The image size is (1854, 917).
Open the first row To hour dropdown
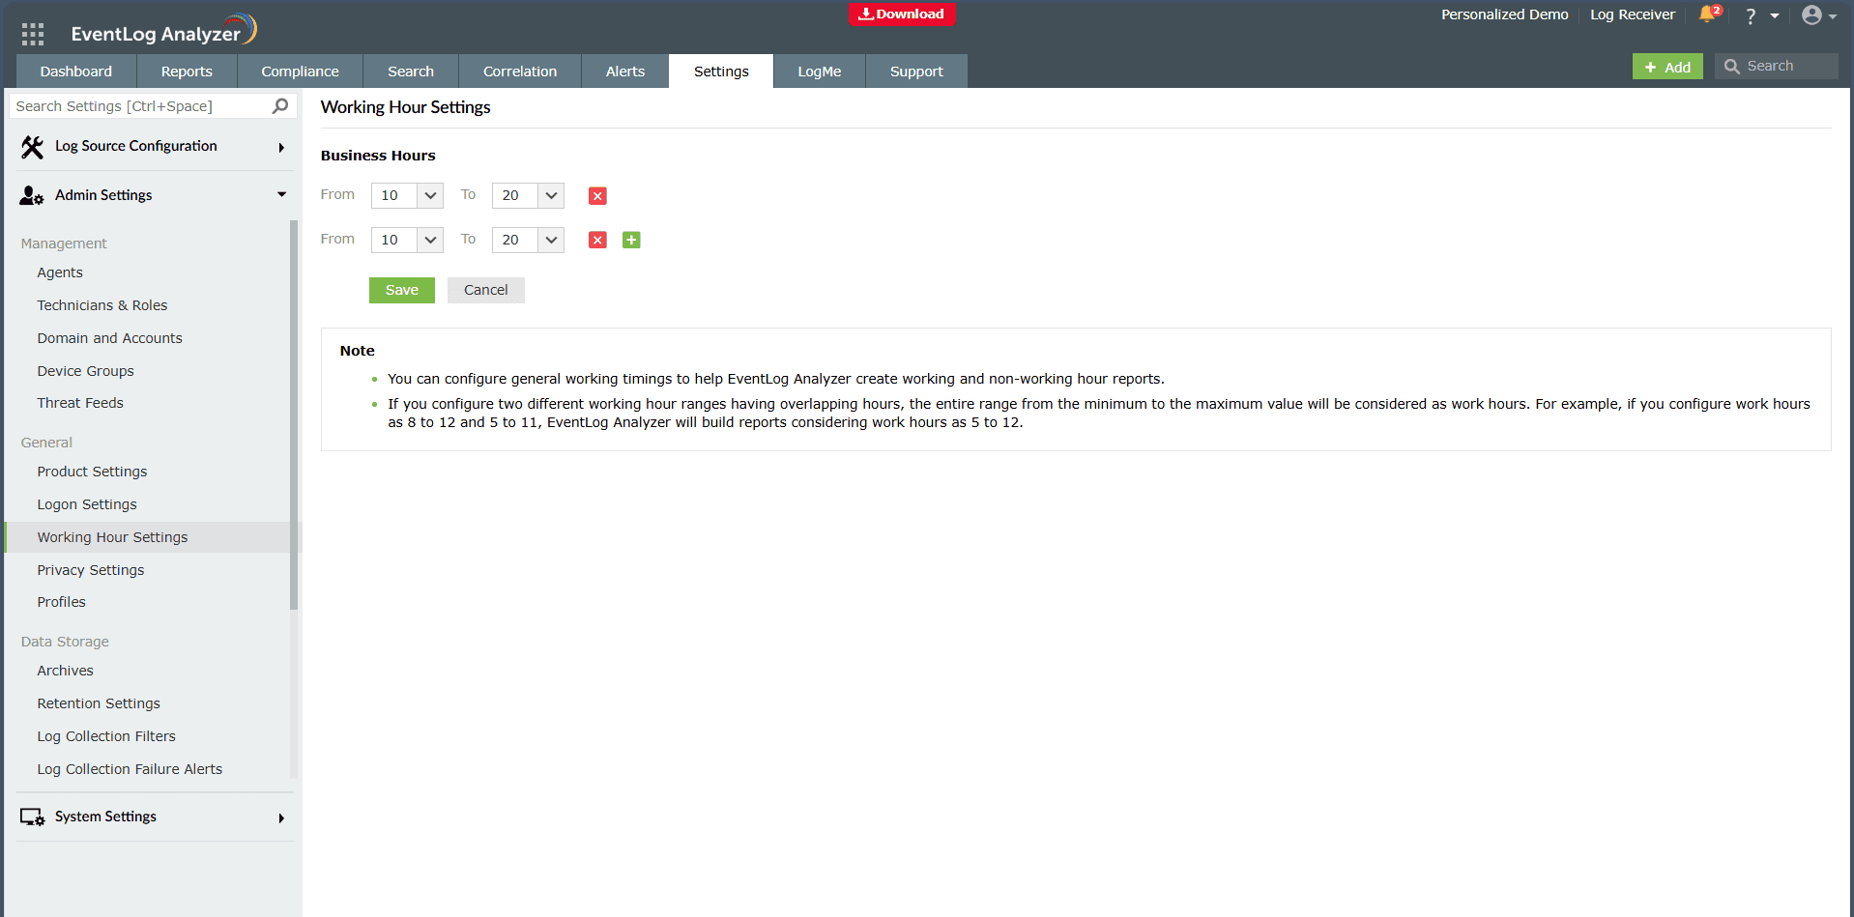[528, 196]
